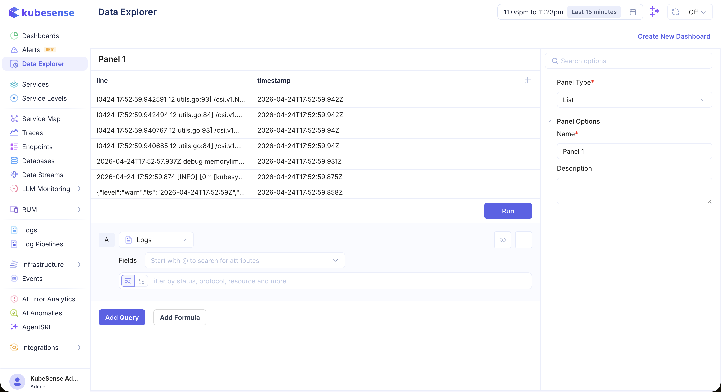The height and width of the screenshot is (392, 721).
Task: Click the Description text area
Action: (634, 191)
